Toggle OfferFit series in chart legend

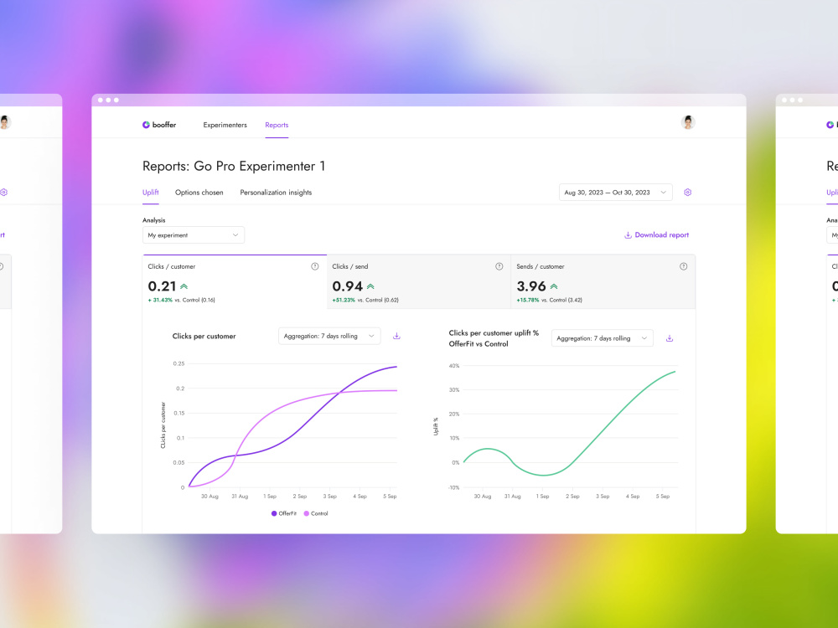click(x=284, y=513)
